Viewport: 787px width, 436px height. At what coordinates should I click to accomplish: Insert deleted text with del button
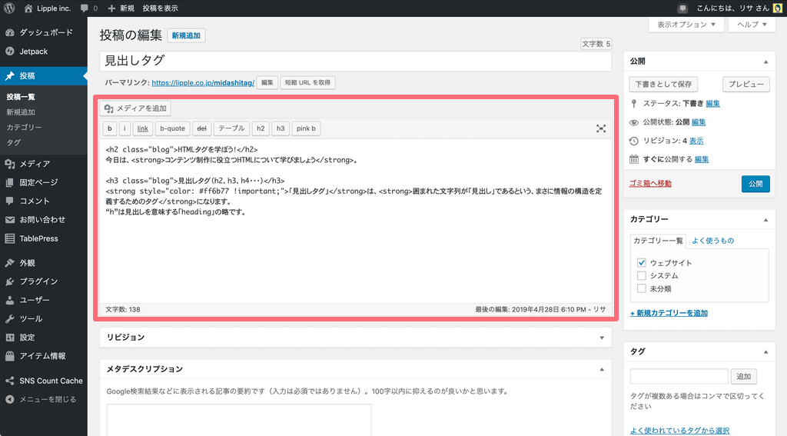202,128
